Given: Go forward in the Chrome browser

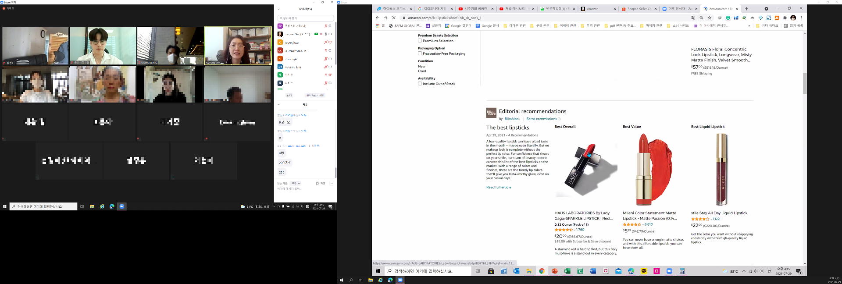Looking at the screenshot, I should (385, 18).
